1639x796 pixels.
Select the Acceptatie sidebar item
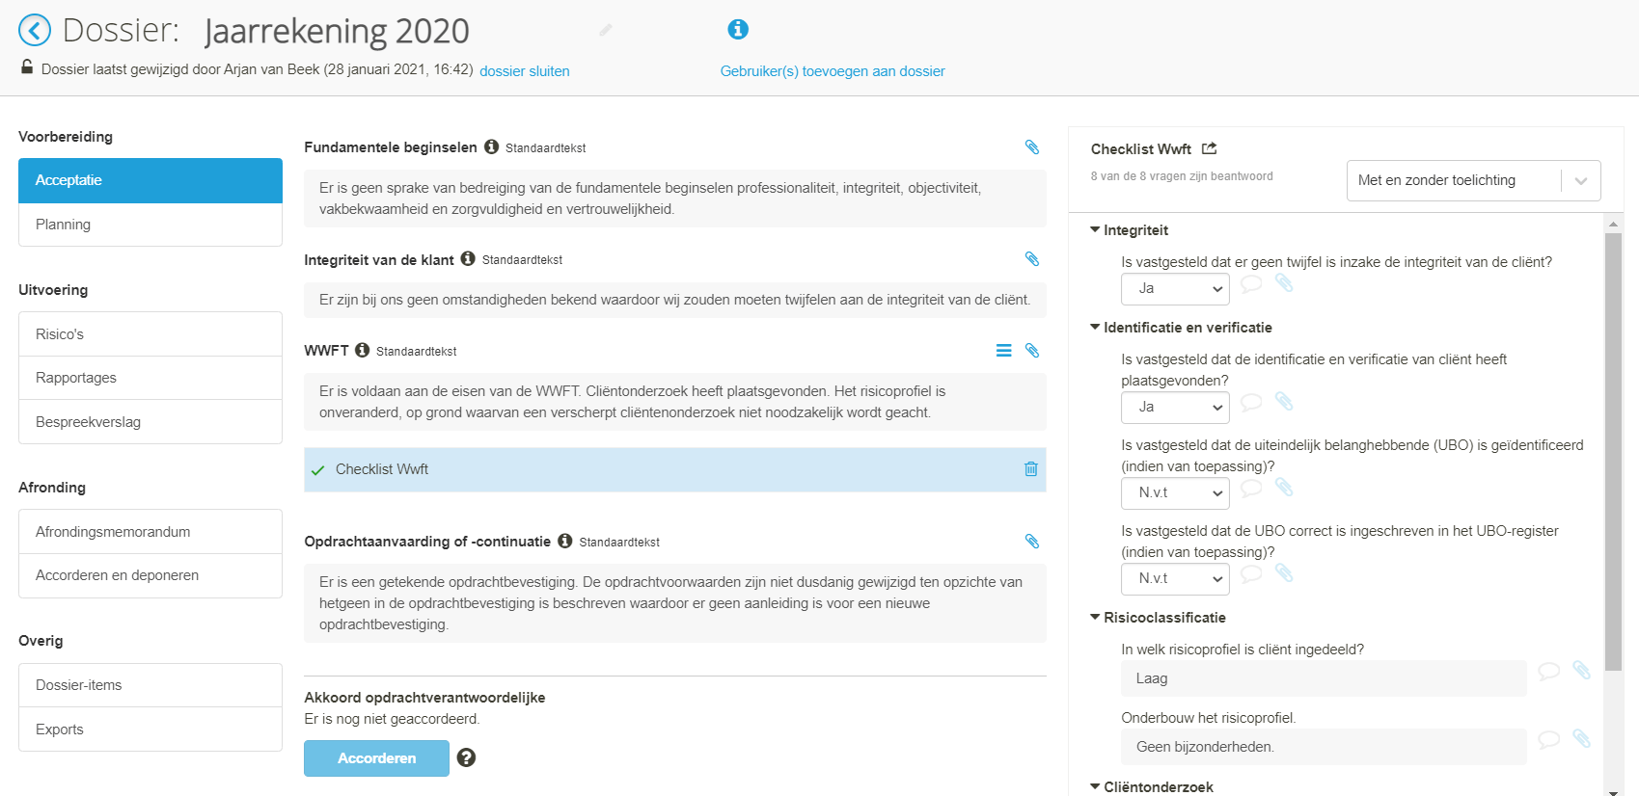tap(150, 180)
